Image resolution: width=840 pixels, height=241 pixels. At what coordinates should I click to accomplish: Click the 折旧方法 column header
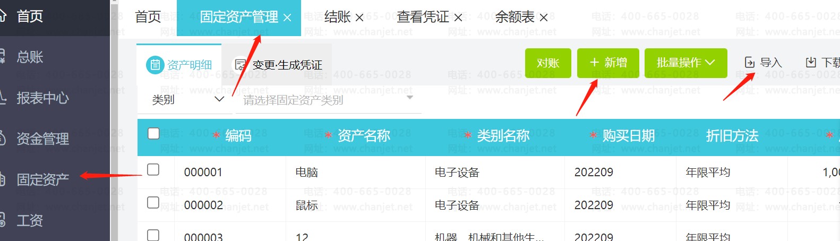(732, 136)
